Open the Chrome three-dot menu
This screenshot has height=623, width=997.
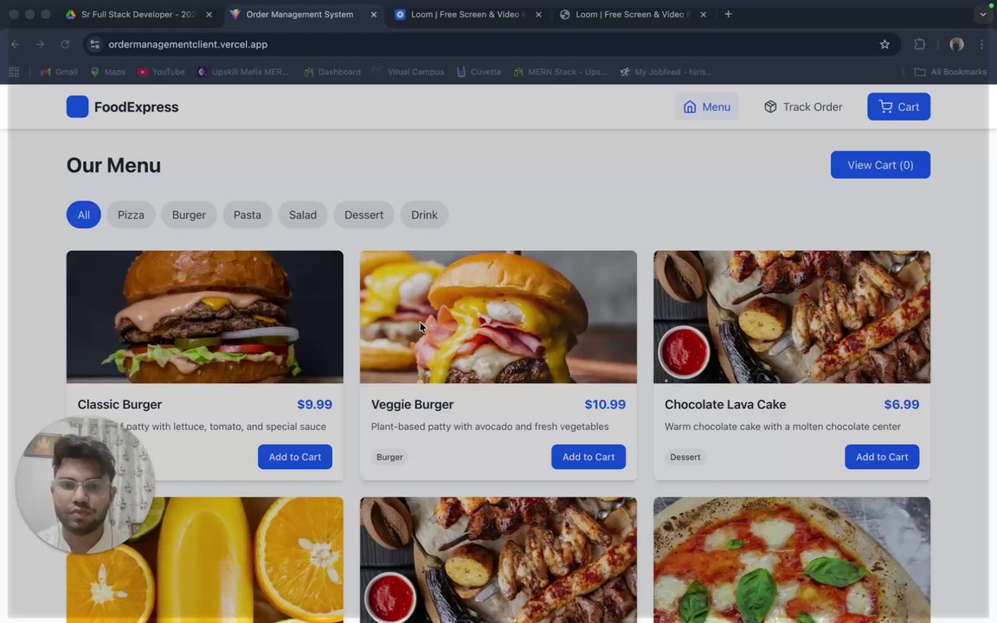pos(981,44)
